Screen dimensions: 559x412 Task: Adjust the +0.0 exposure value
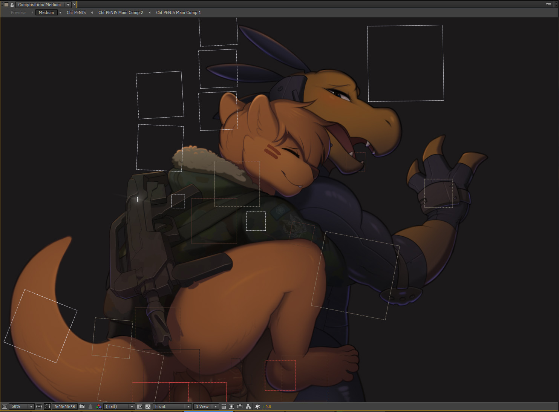267,406
